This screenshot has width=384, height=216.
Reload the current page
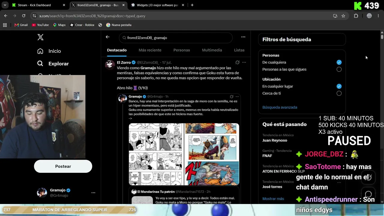24,16
